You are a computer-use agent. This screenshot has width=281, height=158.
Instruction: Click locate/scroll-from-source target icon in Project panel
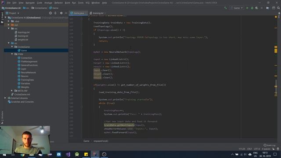pyautogui.click(x=50, y=13)
